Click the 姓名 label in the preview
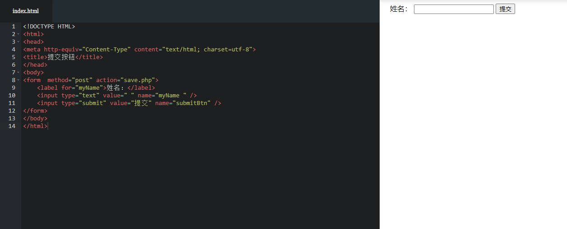This screenshot has height=229, width=567. click(x=399, y=9)
